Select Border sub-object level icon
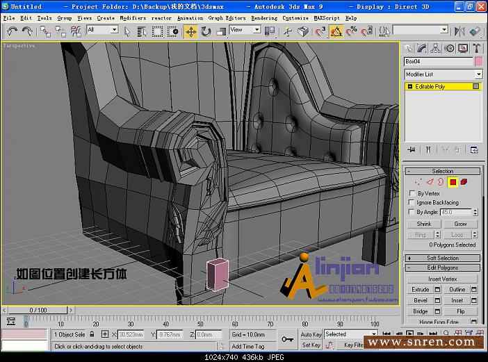Viewport: 488px width, 362px height. point(441,182)
